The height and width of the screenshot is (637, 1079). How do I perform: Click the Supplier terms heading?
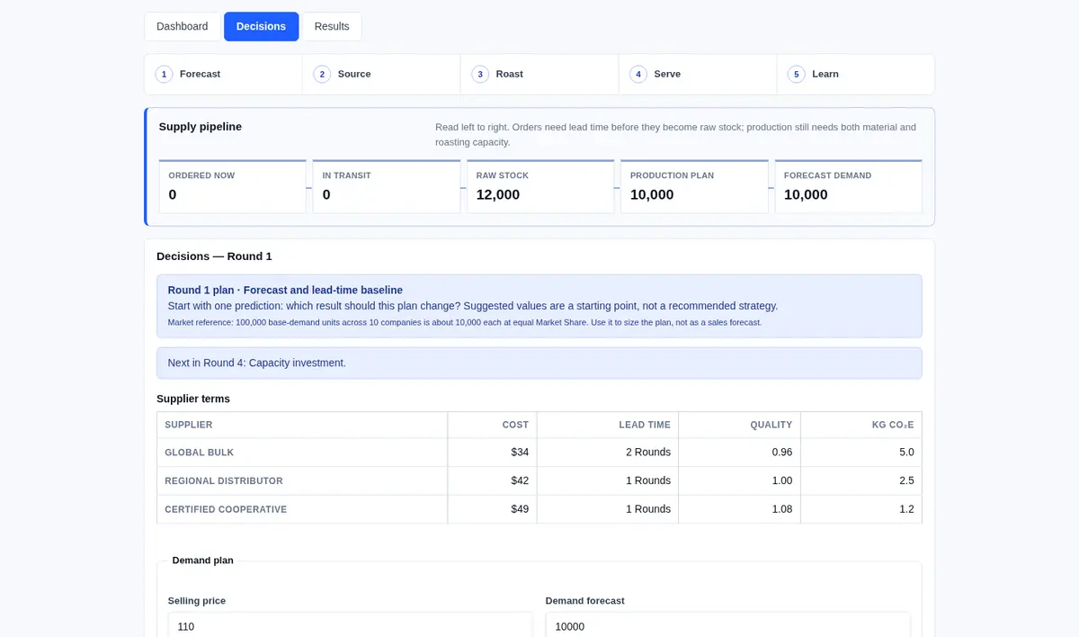pyautogui.click(x=193, y=399)
